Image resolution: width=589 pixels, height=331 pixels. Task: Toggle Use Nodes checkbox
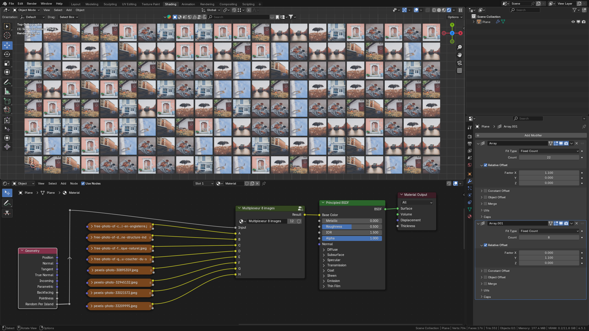[x=83, y=184]
